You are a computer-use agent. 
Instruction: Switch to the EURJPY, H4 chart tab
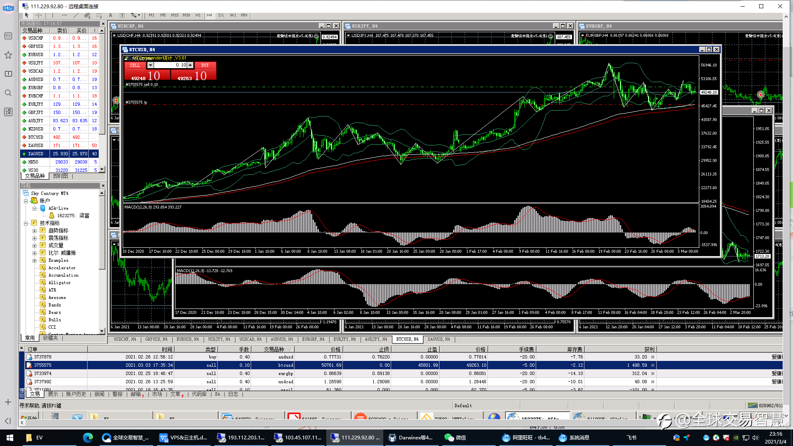pos(344,339)
